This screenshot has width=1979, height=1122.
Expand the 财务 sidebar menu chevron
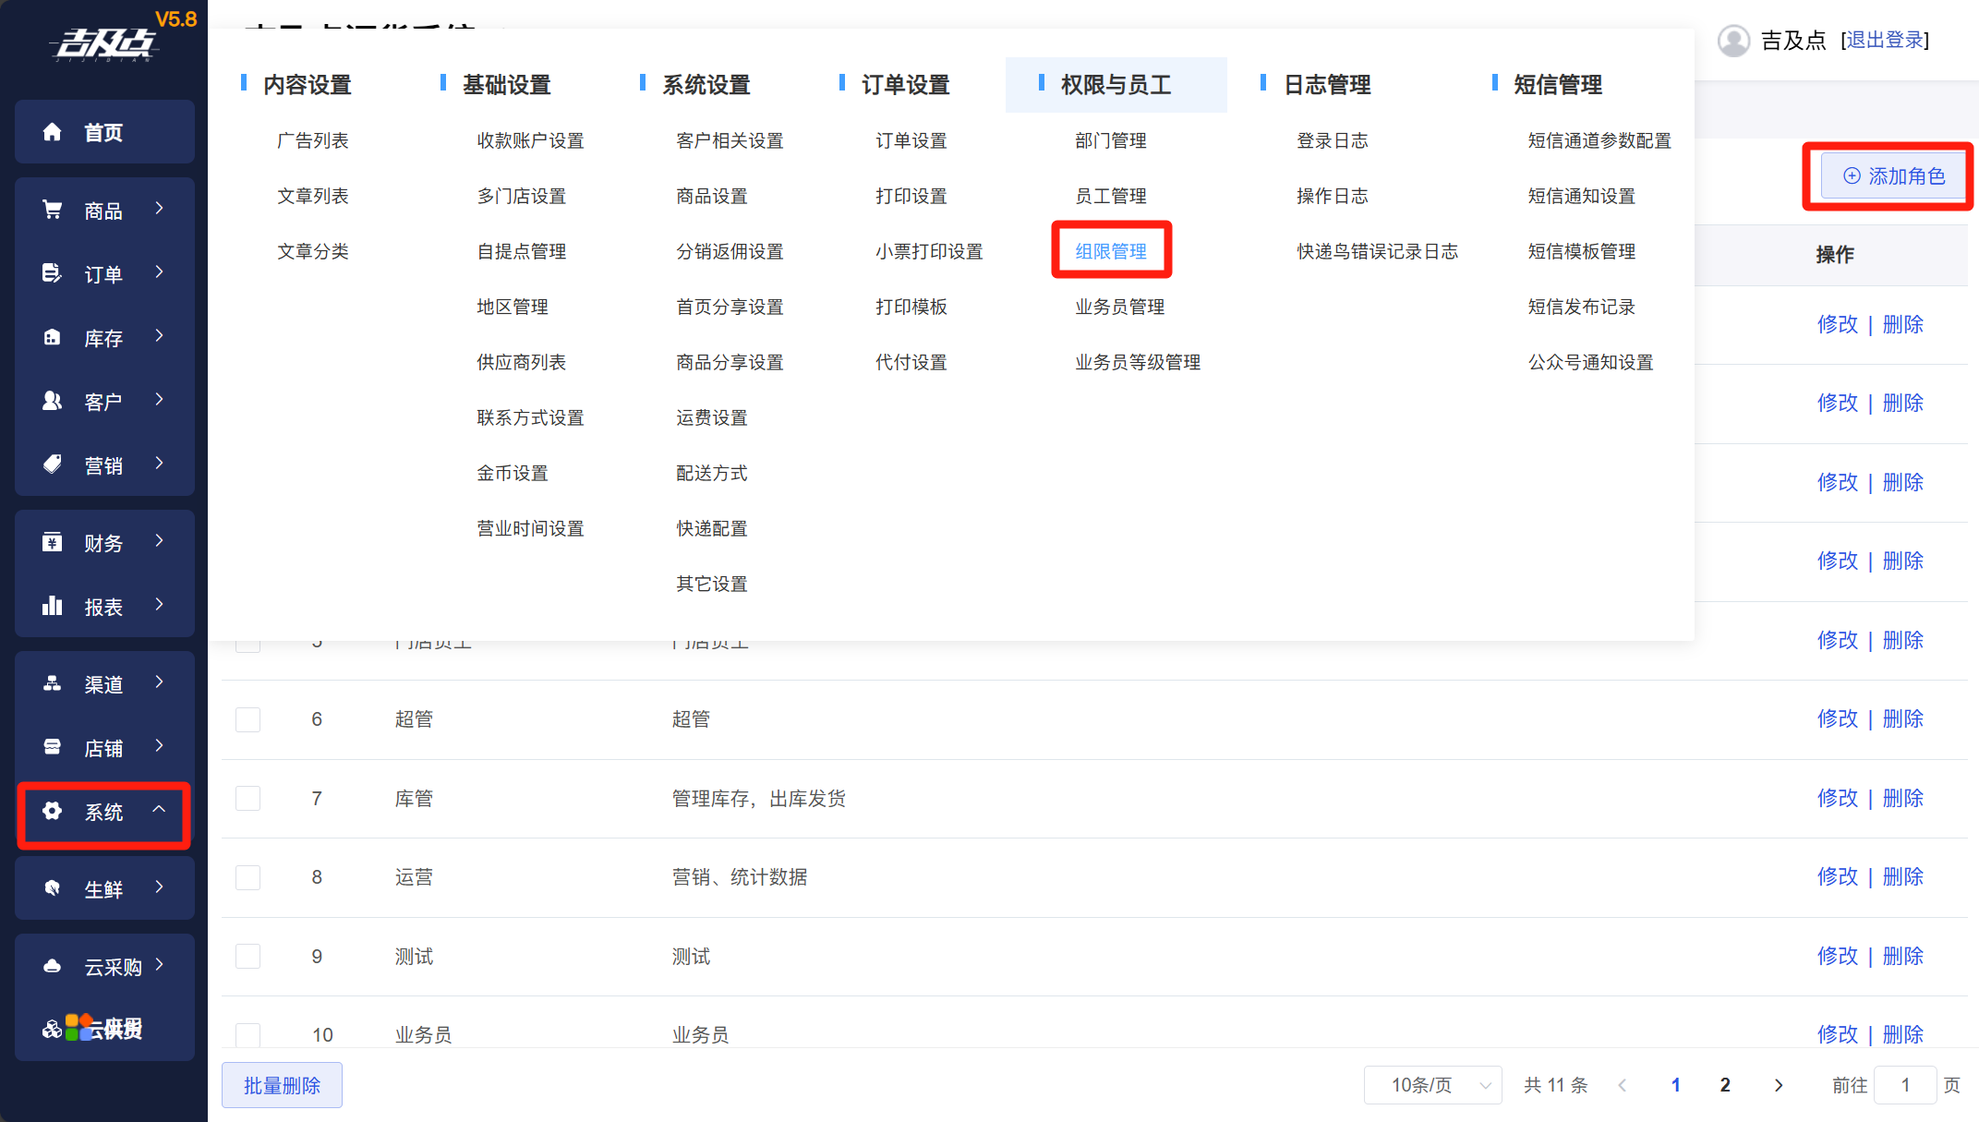click(x=160, y=541)
